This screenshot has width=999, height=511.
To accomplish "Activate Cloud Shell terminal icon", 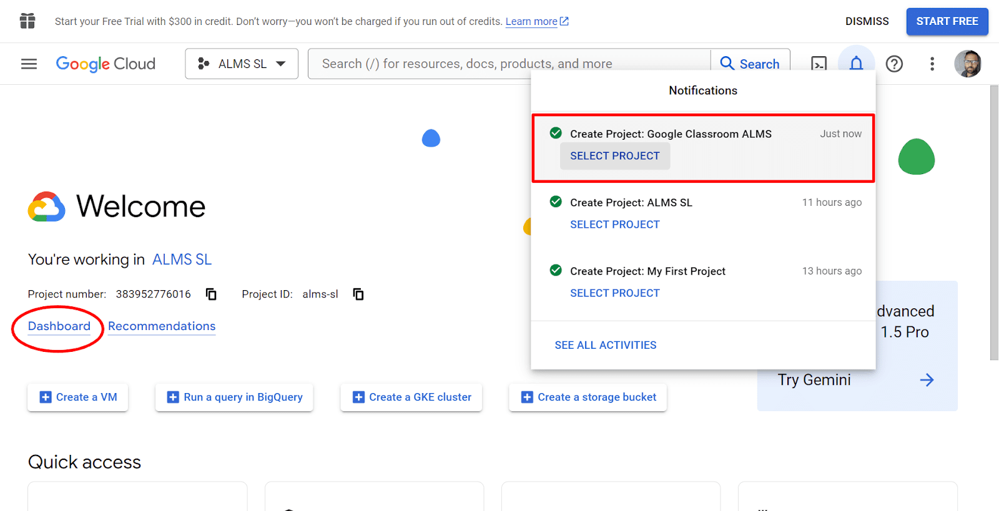I will pyautogui.click(x=819, y=64).
